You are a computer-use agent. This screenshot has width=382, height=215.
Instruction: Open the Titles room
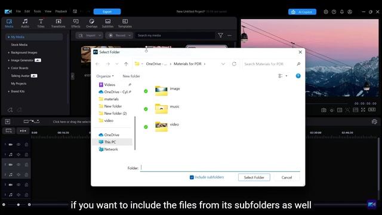(41, 23)
